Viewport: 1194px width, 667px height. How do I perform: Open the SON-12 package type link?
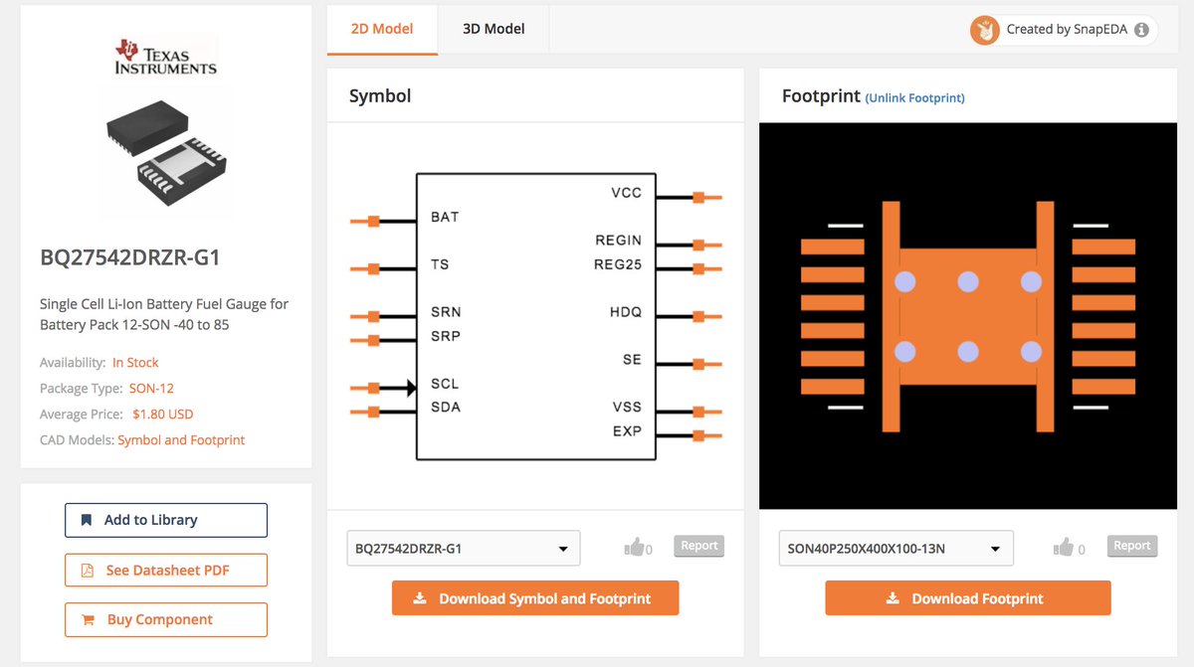point(151,389)
